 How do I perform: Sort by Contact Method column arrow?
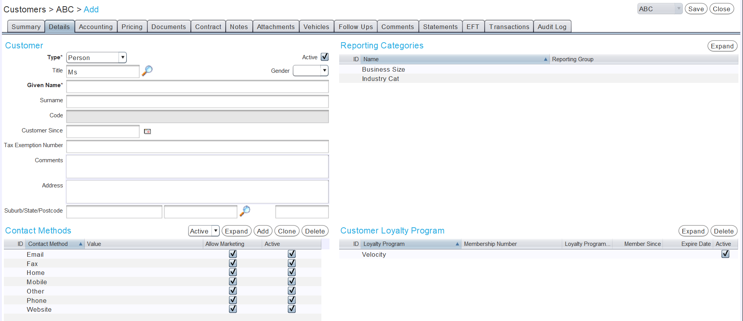point(81,244)
